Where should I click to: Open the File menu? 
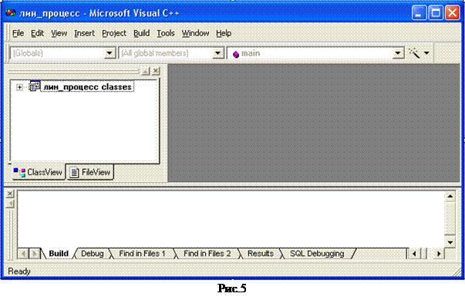pos(18,33)
